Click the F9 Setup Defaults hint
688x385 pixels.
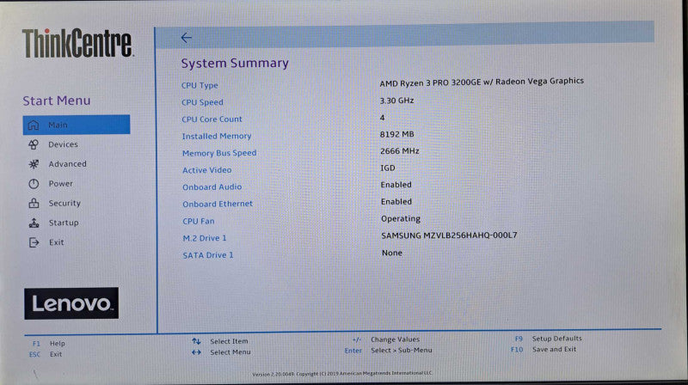[x=548, y=339]
